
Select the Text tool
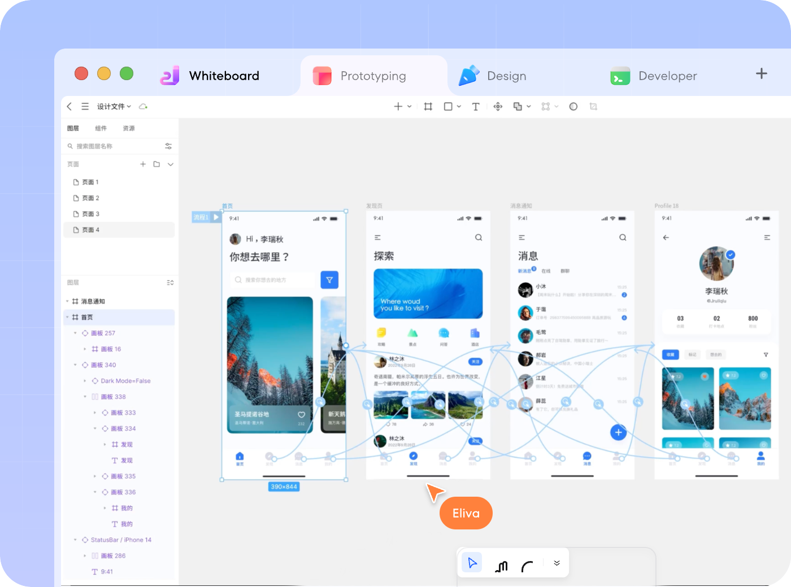tap(476, 106)
